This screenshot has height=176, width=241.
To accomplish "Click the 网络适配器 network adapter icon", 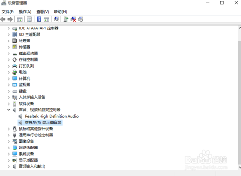I will 15,148.
